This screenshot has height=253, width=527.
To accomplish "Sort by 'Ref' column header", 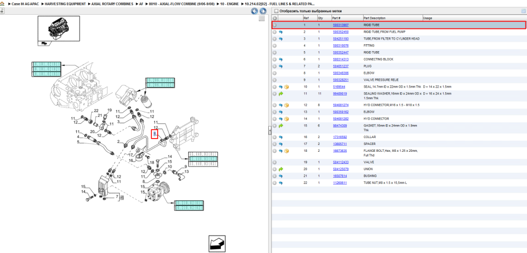I will click(306, 18).
